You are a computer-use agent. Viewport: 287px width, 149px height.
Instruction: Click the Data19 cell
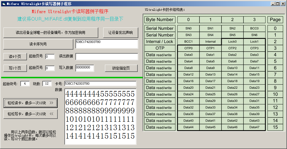tap(255, 81)
